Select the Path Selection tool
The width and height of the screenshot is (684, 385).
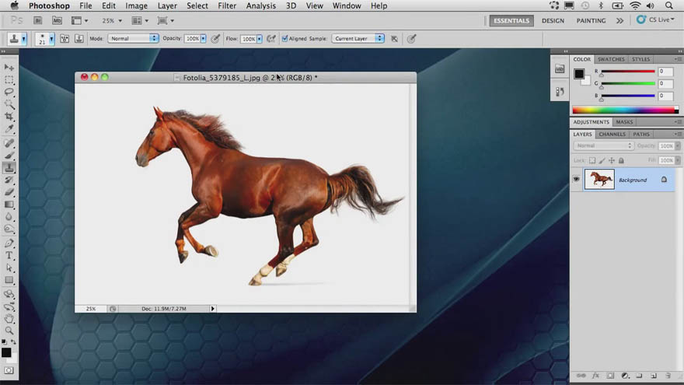[9, 268]
